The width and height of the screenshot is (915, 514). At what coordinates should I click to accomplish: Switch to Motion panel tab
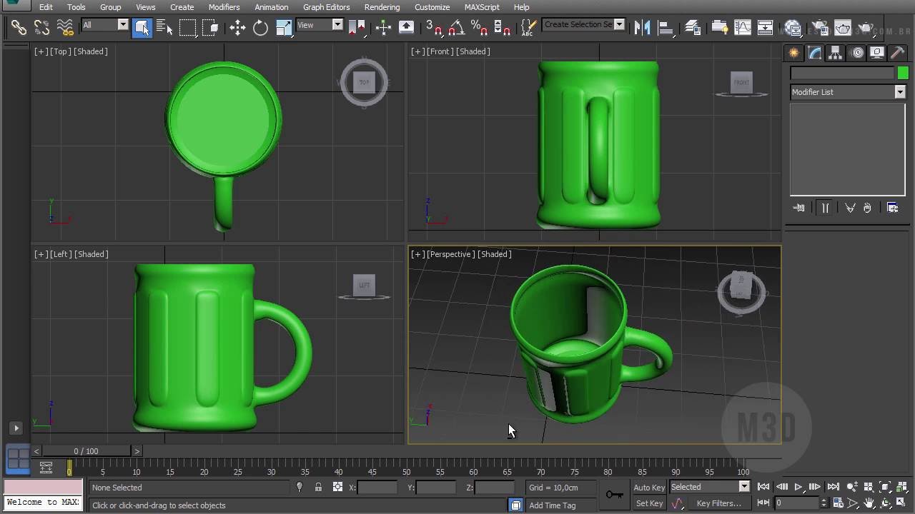(x=857, y=53)
